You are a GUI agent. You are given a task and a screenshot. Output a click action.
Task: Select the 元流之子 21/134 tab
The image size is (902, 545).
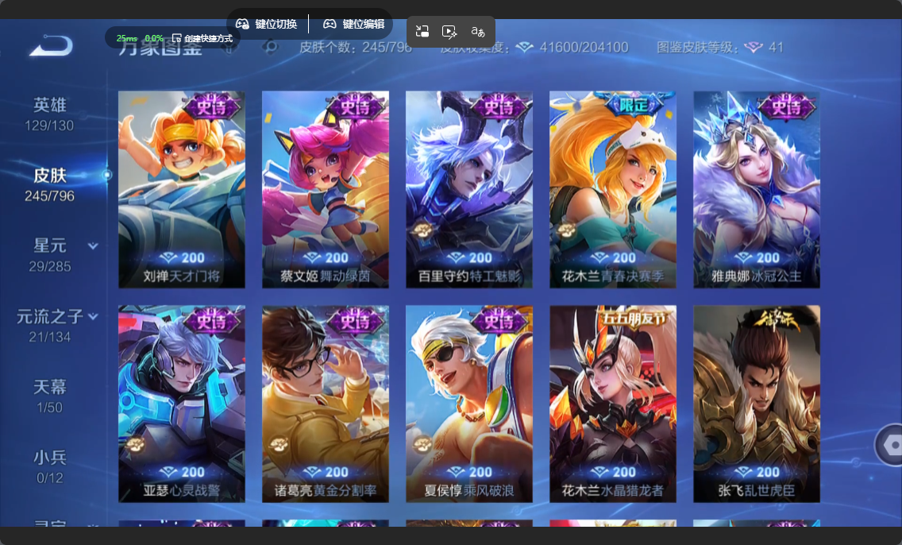[x=49, y=326]
